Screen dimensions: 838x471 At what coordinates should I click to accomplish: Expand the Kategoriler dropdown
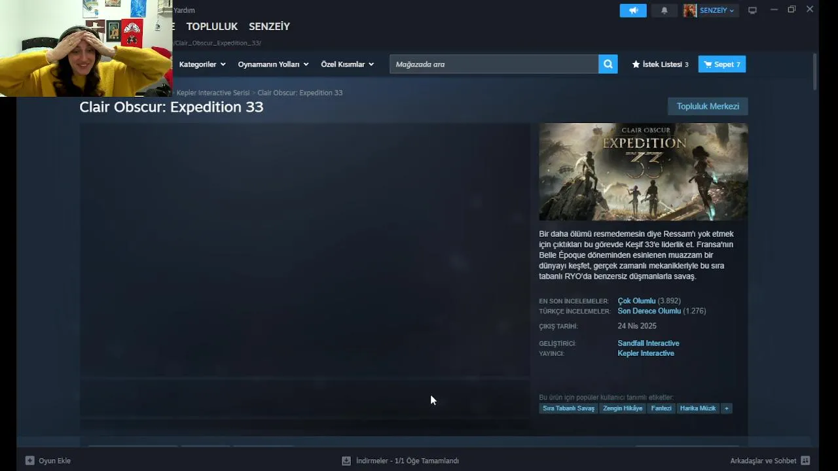[x=202, y=64]
